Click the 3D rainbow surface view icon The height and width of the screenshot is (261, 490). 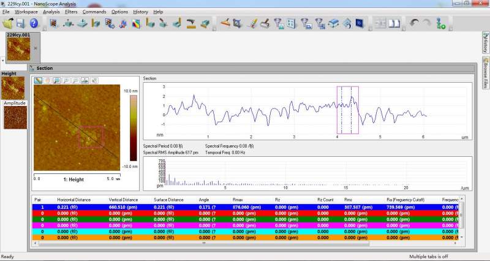coord(135,24)
